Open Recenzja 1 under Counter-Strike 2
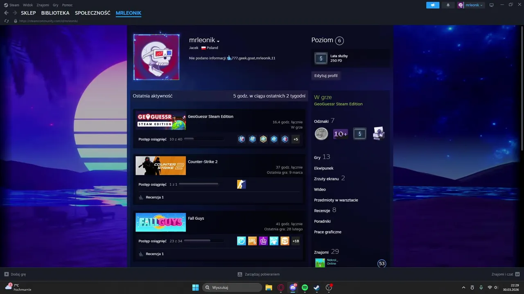The width and height of the screenshot is (524, 294). [x=155, y=197]
